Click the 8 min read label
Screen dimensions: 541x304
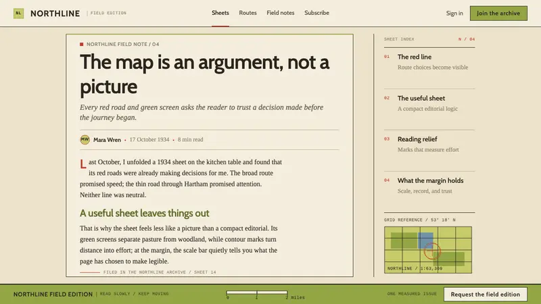[191, 140]
